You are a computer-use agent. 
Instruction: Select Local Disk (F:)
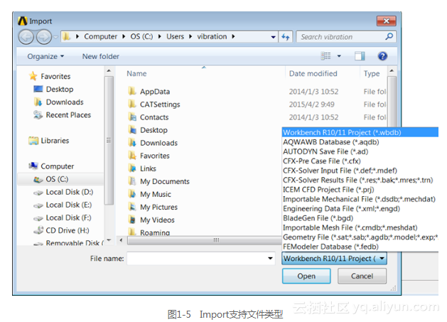pos(68,218)
